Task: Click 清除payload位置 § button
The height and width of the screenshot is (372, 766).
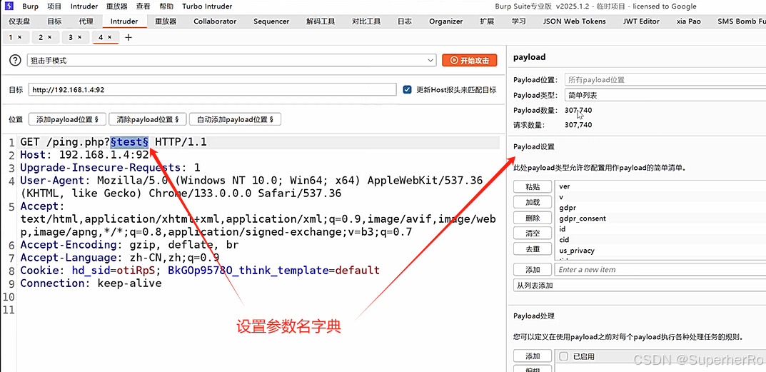Action: coord(148,119)
